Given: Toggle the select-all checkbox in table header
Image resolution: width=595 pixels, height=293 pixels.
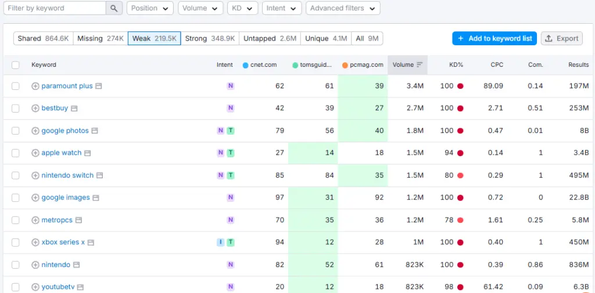Looking at the screenshot, I should [16, 65].
